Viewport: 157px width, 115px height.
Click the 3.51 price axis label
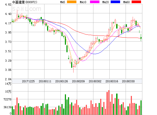click(8, 51)
